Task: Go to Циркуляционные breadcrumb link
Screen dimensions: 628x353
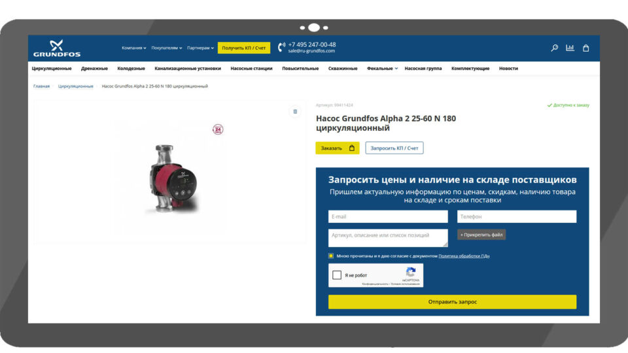Action: coord(76,86)
